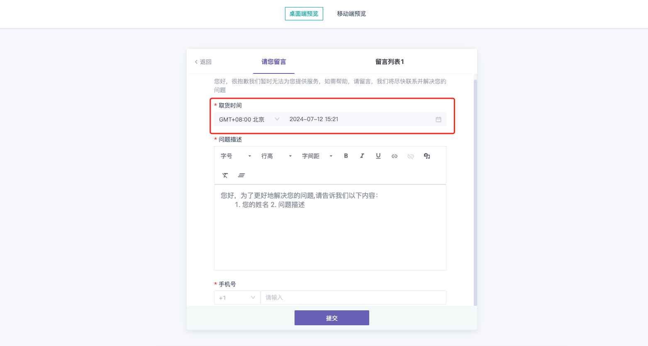Click the unlink icon in toolbar

(x=411, y=156)
